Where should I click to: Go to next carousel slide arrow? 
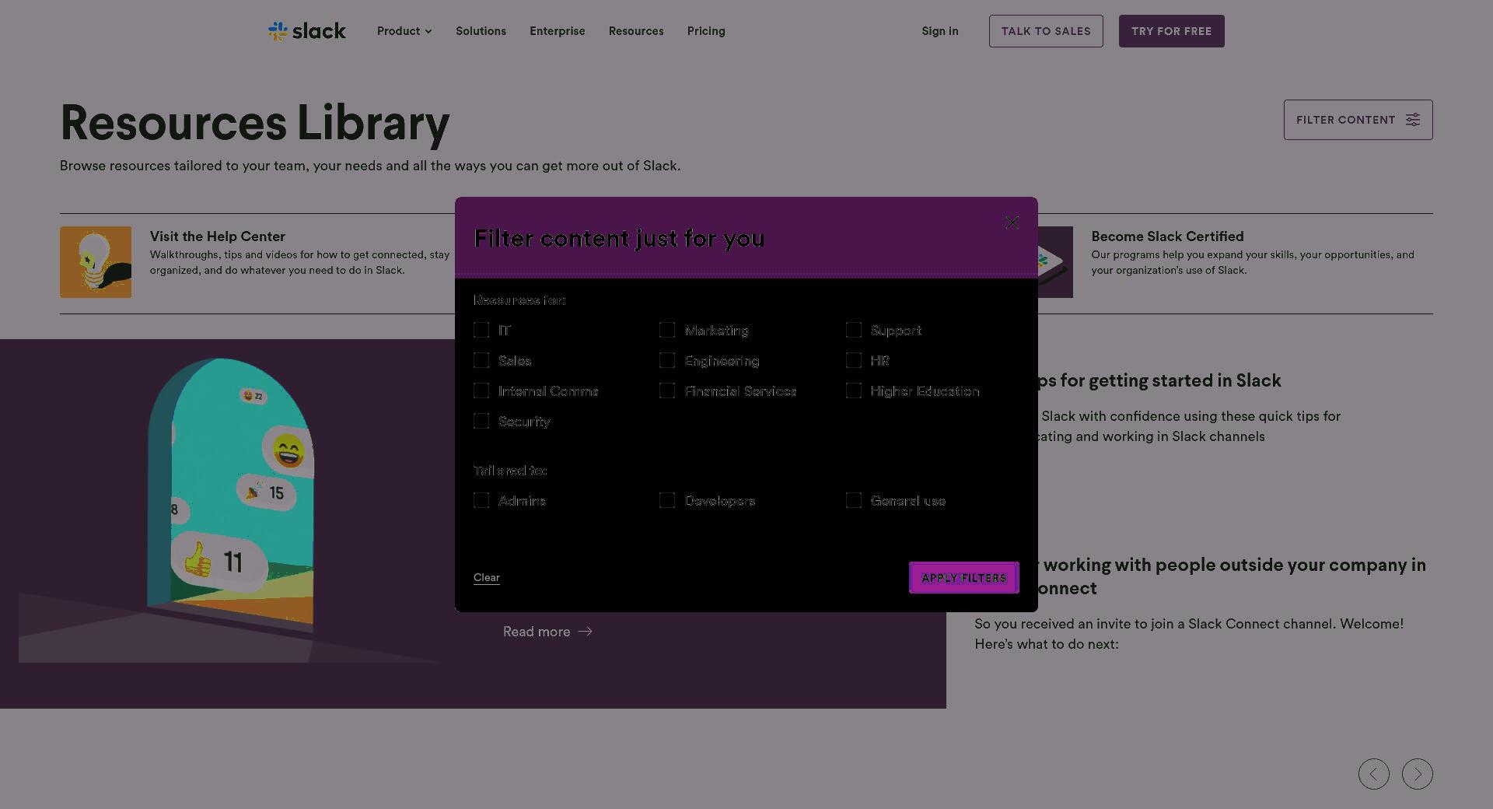[x=1418, y=774]
